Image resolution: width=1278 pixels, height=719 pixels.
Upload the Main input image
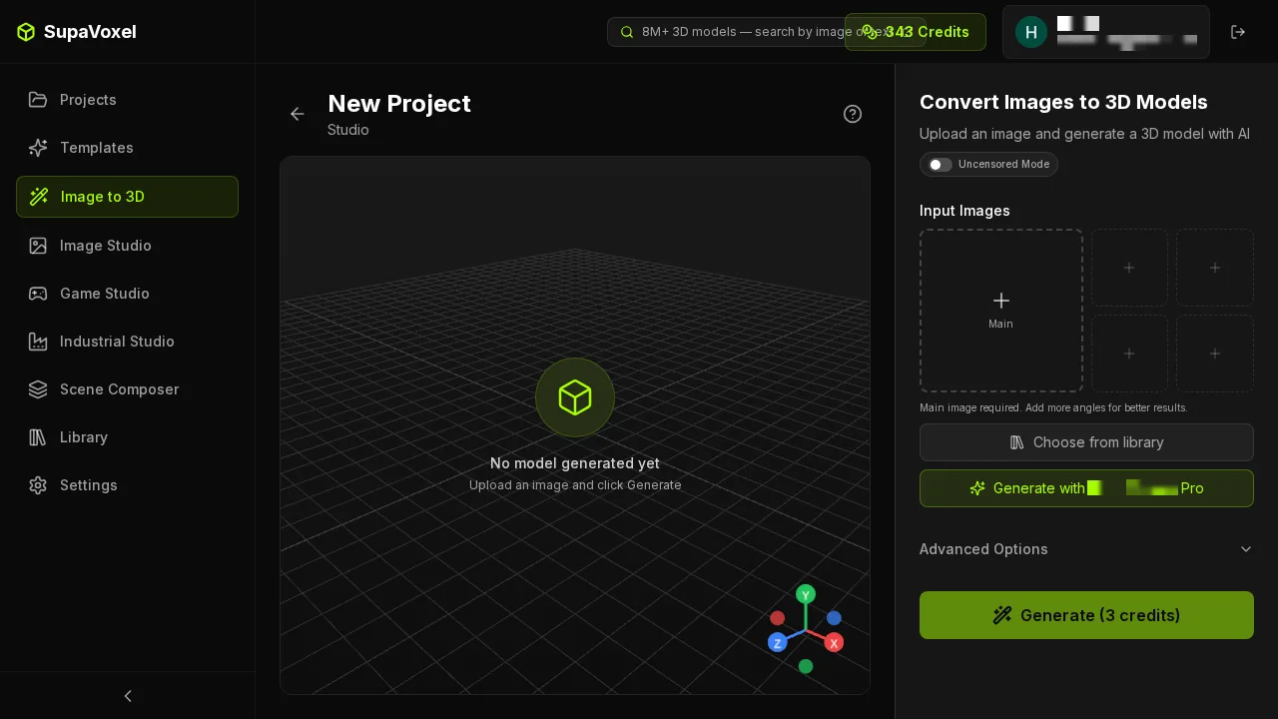click(x=1001, y=311)
